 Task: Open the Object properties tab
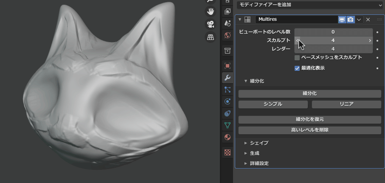[x=228, y=65]
